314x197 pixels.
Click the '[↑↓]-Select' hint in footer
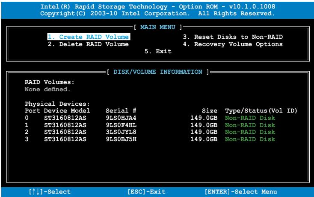pos(50,191)
